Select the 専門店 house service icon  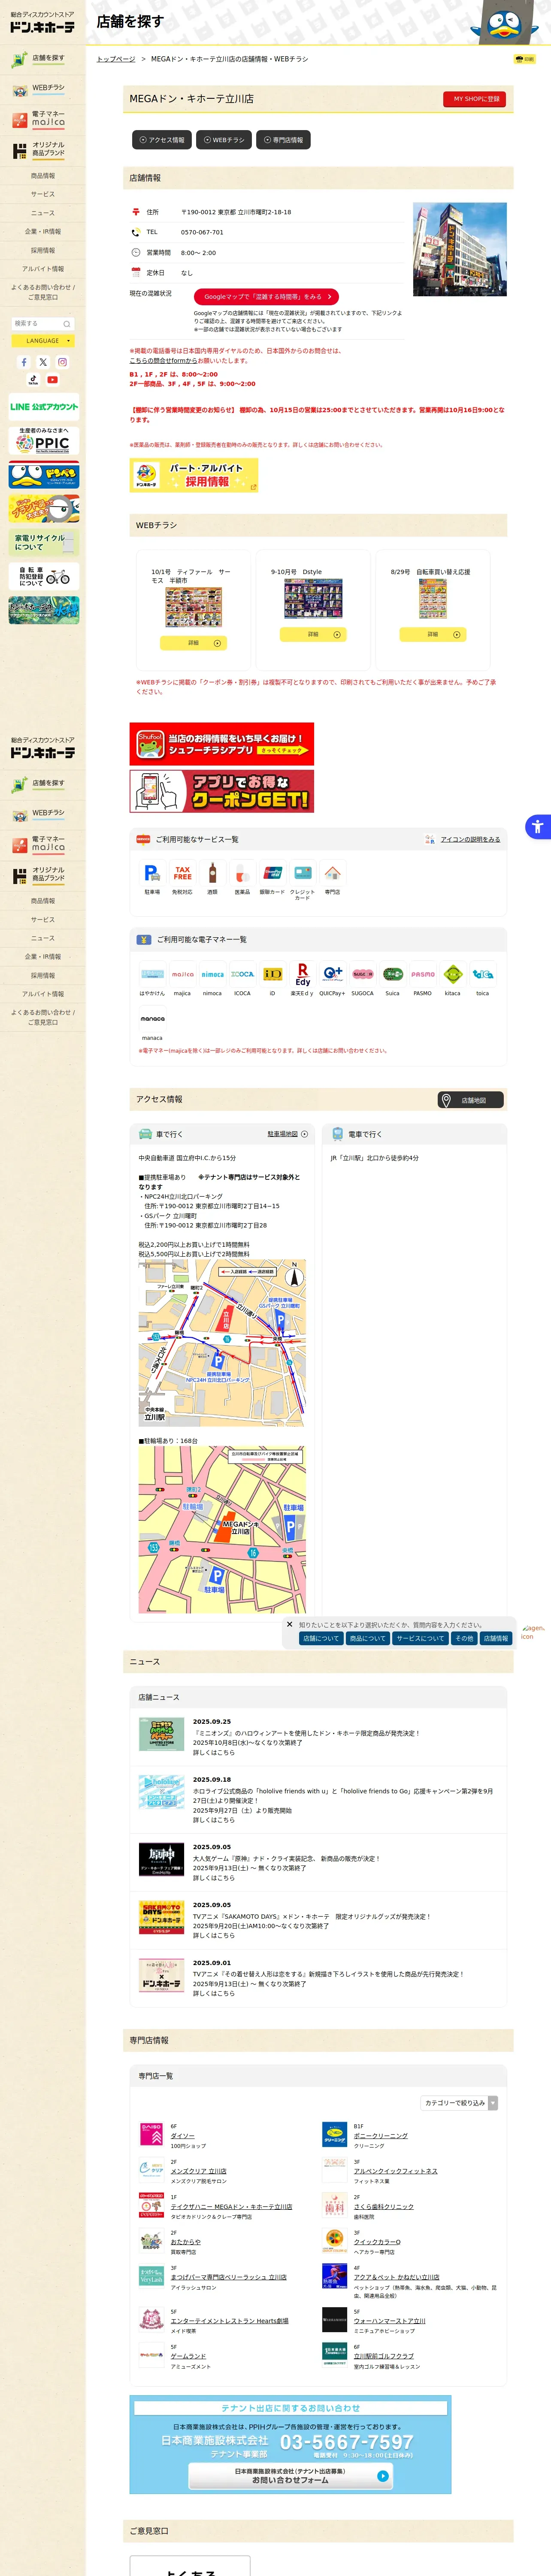coord(332,873)
